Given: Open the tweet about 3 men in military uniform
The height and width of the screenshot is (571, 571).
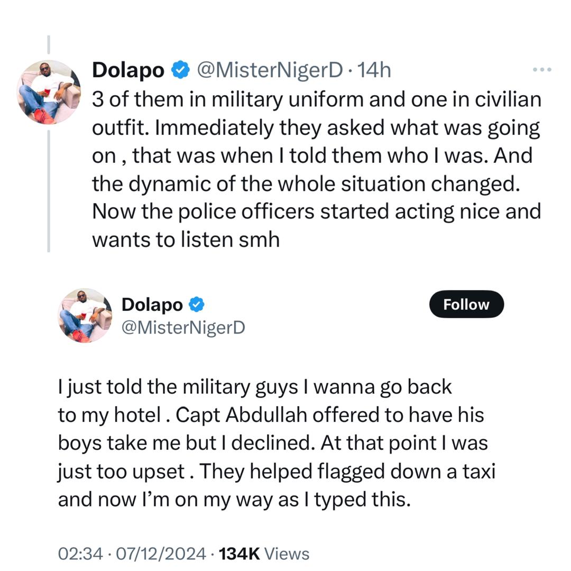Looking at the screenshot, I should tap(316, 170).
